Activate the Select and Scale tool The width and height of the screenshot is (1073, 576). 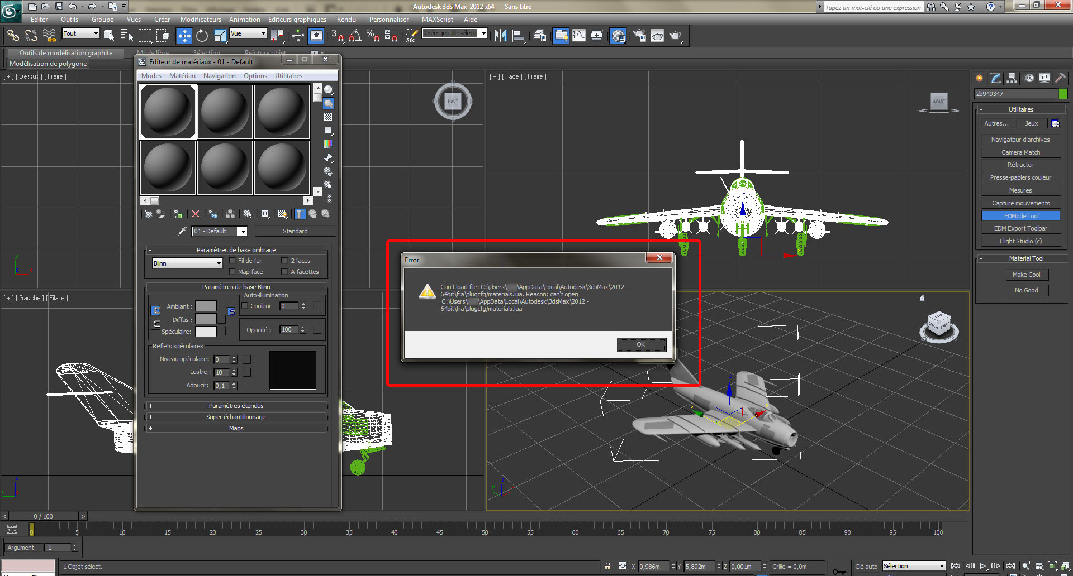coord(220,36)
